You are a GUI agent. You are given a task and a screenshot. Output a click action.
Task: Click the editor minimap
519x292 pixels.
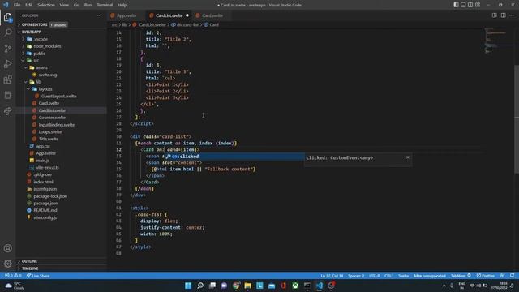click(495, 41)
